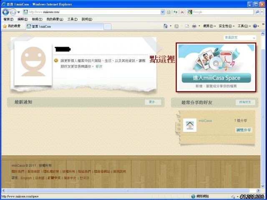
Task: Click the compatibility view icon
Action: point(169,12)
